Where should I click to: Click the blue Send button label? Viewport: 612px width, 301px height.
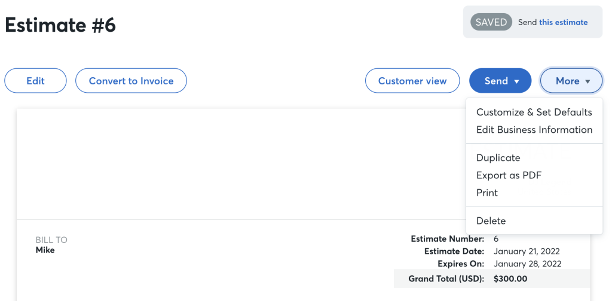(x=496, y=81)
